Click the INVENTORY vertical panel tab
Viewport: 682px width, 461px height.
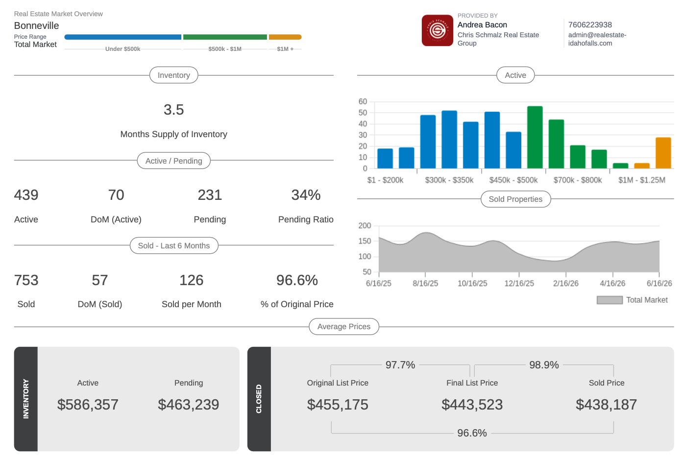26,399
